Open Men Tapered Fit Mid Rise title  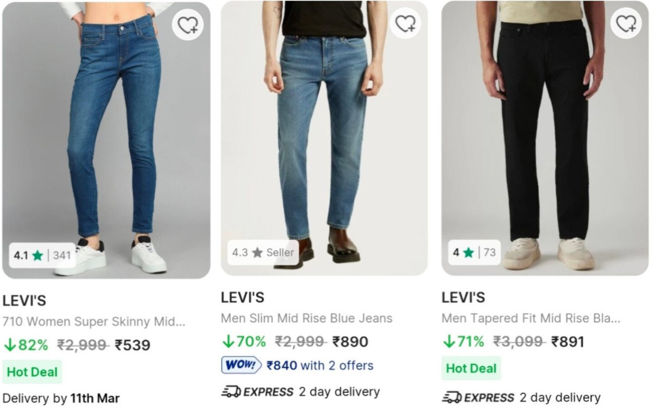click(531, 318)
